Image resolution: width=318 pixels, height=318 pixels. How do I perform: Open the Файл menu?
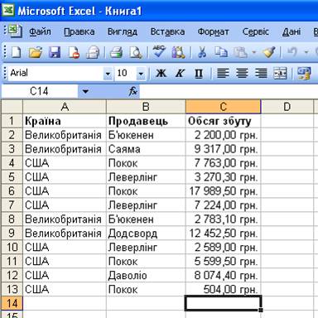pyautogui.click(x=40, y=31)
